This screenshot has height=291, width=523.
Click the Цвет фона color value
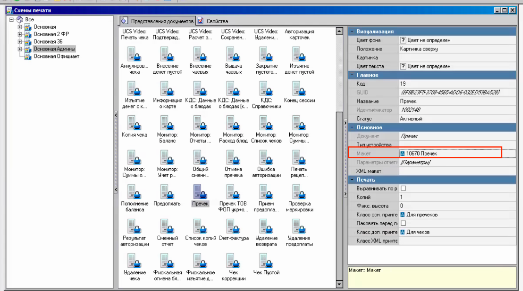pyautogui.click(x=429, y=40)
